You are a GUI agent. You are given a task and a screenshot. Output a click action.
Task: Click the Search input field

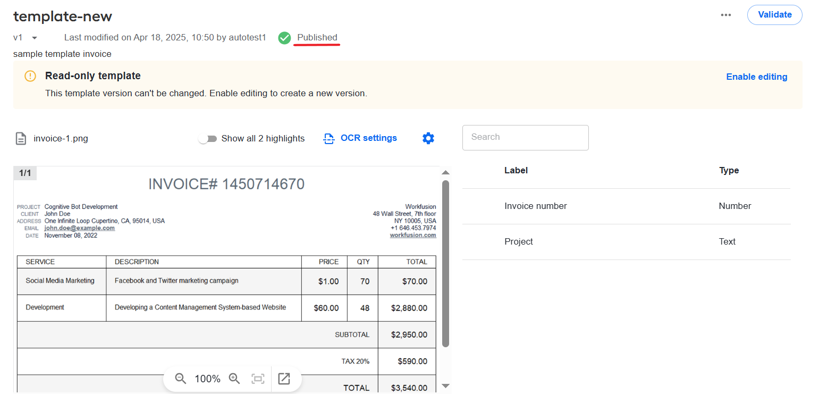coord(525,138)
